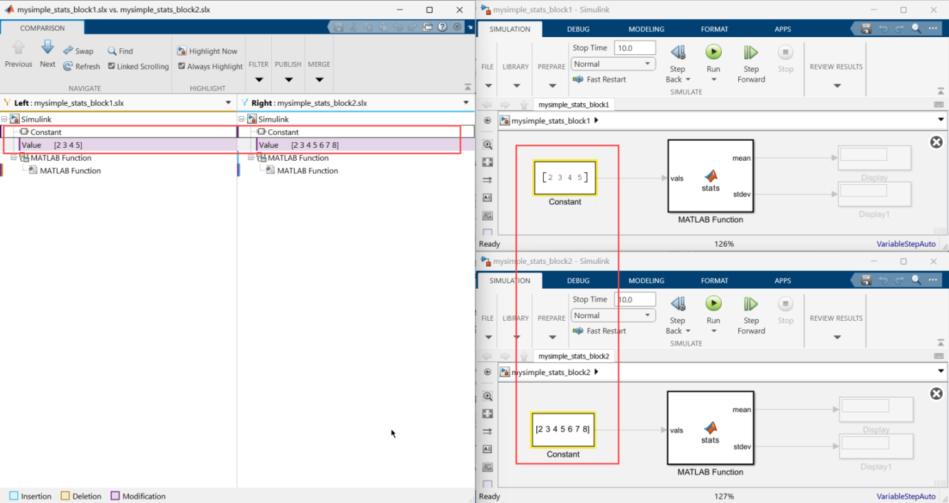The width and height of the screenshot is (949, 503).
Task: Open MODELING tab in block1 window
Action: (x=646, y=29)
